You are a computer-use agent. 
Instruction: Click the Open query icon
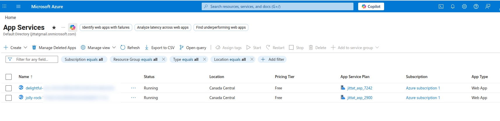pos(182,47)
